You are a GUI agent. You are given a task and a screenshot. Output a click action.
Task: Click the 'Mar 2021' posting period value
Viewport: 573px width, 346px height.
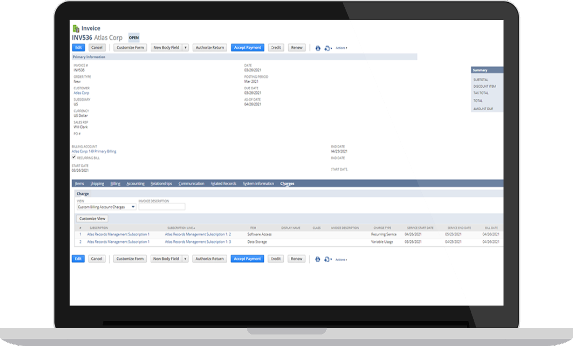[251, 81]
